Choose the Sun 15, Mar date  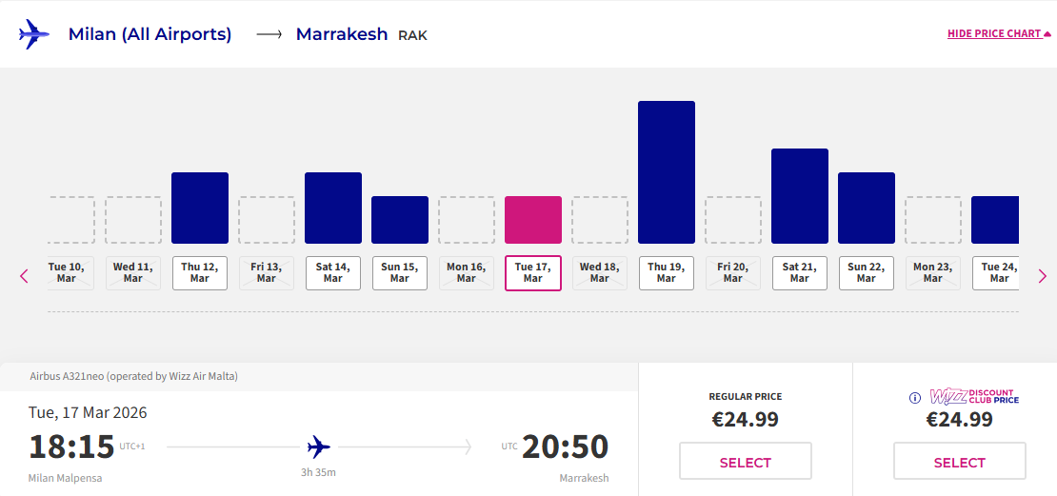point(400,273)
